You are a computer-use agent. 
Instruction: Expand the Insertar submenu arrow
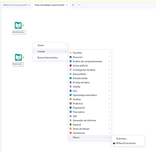click(66, 51)
